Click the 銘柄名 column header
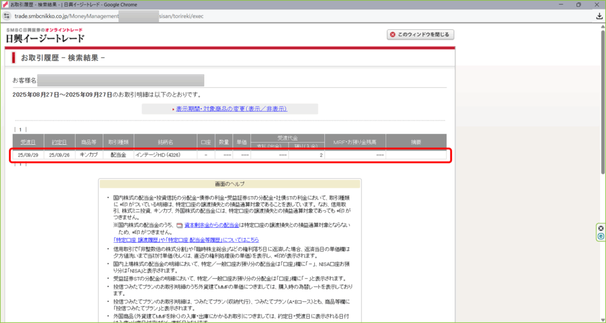The image size is (606, 323). pos(166,142)
